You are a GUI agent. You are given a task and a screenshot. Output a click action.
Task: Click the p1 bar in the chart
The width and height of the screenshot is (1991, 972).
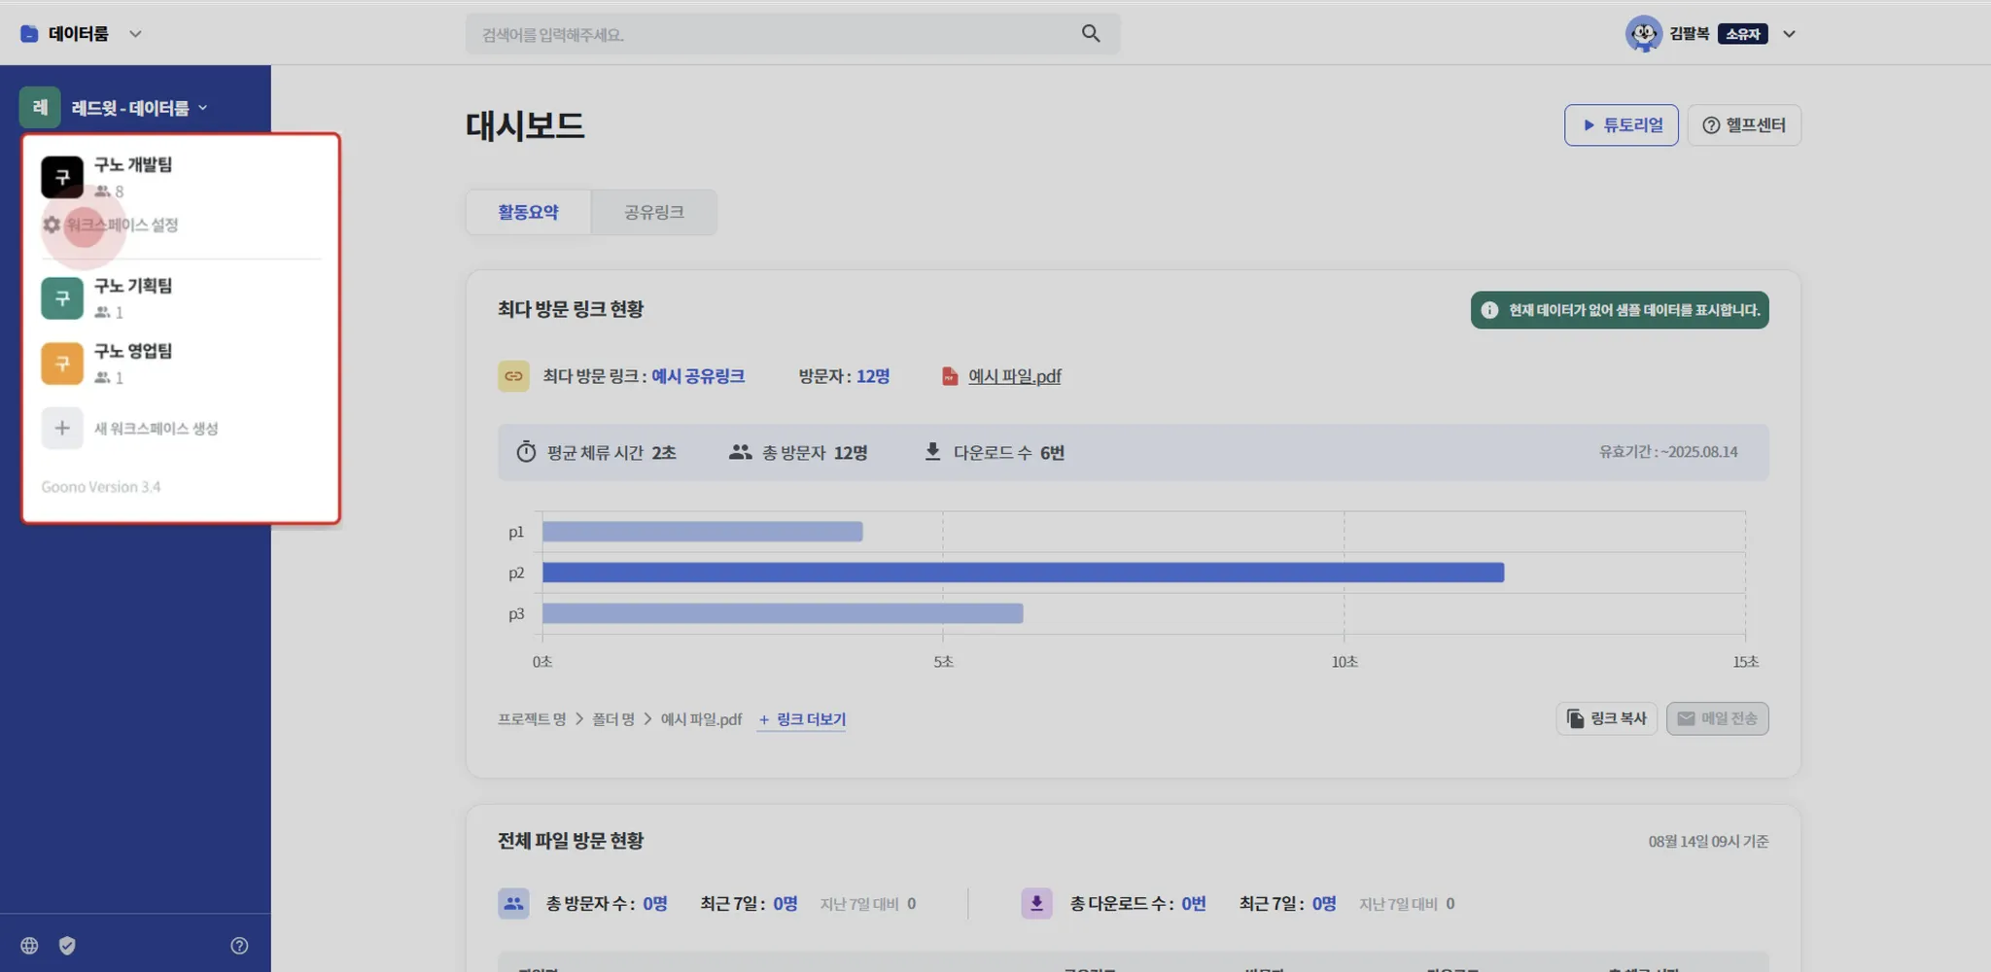(x=703, y=532)
